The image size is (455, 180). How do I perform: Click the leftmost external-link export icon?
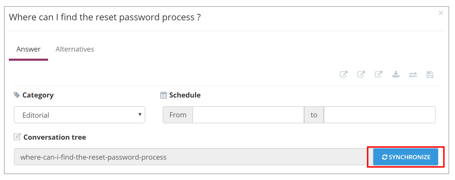tap(344, 74)
